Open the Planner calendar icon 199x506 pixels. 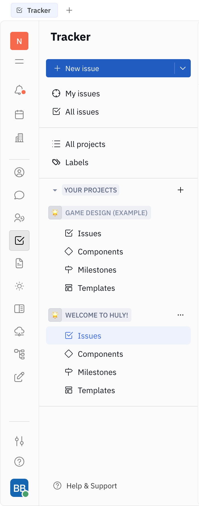tap(19, 114)
